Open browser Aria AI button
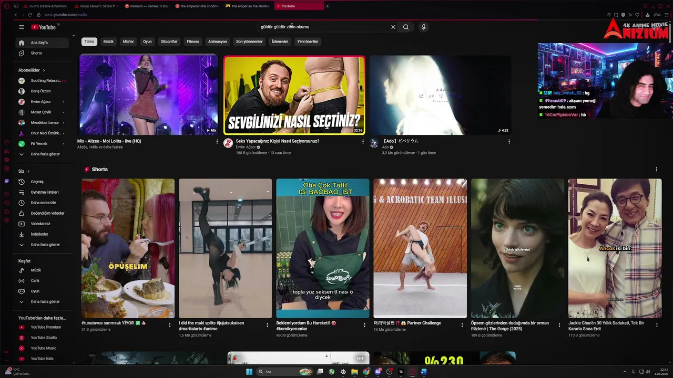The width and height of the screenshot is (673, 378). [x=657, y=15]
